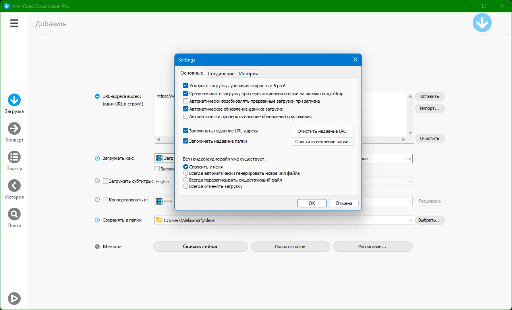Toggle Автоматическое обновление движка загрузки
512x310 pixels.
(x=186, y=109)
